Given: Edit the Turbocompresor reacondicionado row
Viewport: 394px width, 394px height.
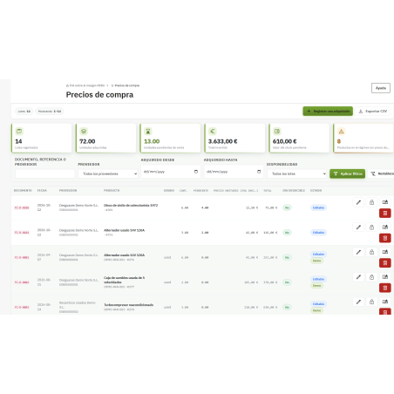Looking at the screenshot, I should 358,302.
